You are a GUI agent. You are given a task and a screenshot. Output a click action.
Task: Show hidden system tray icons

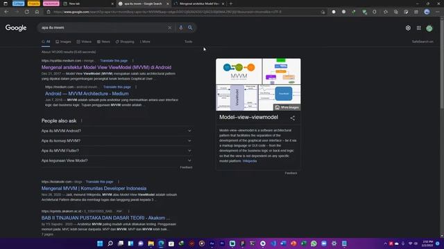(x=385, y=243)
